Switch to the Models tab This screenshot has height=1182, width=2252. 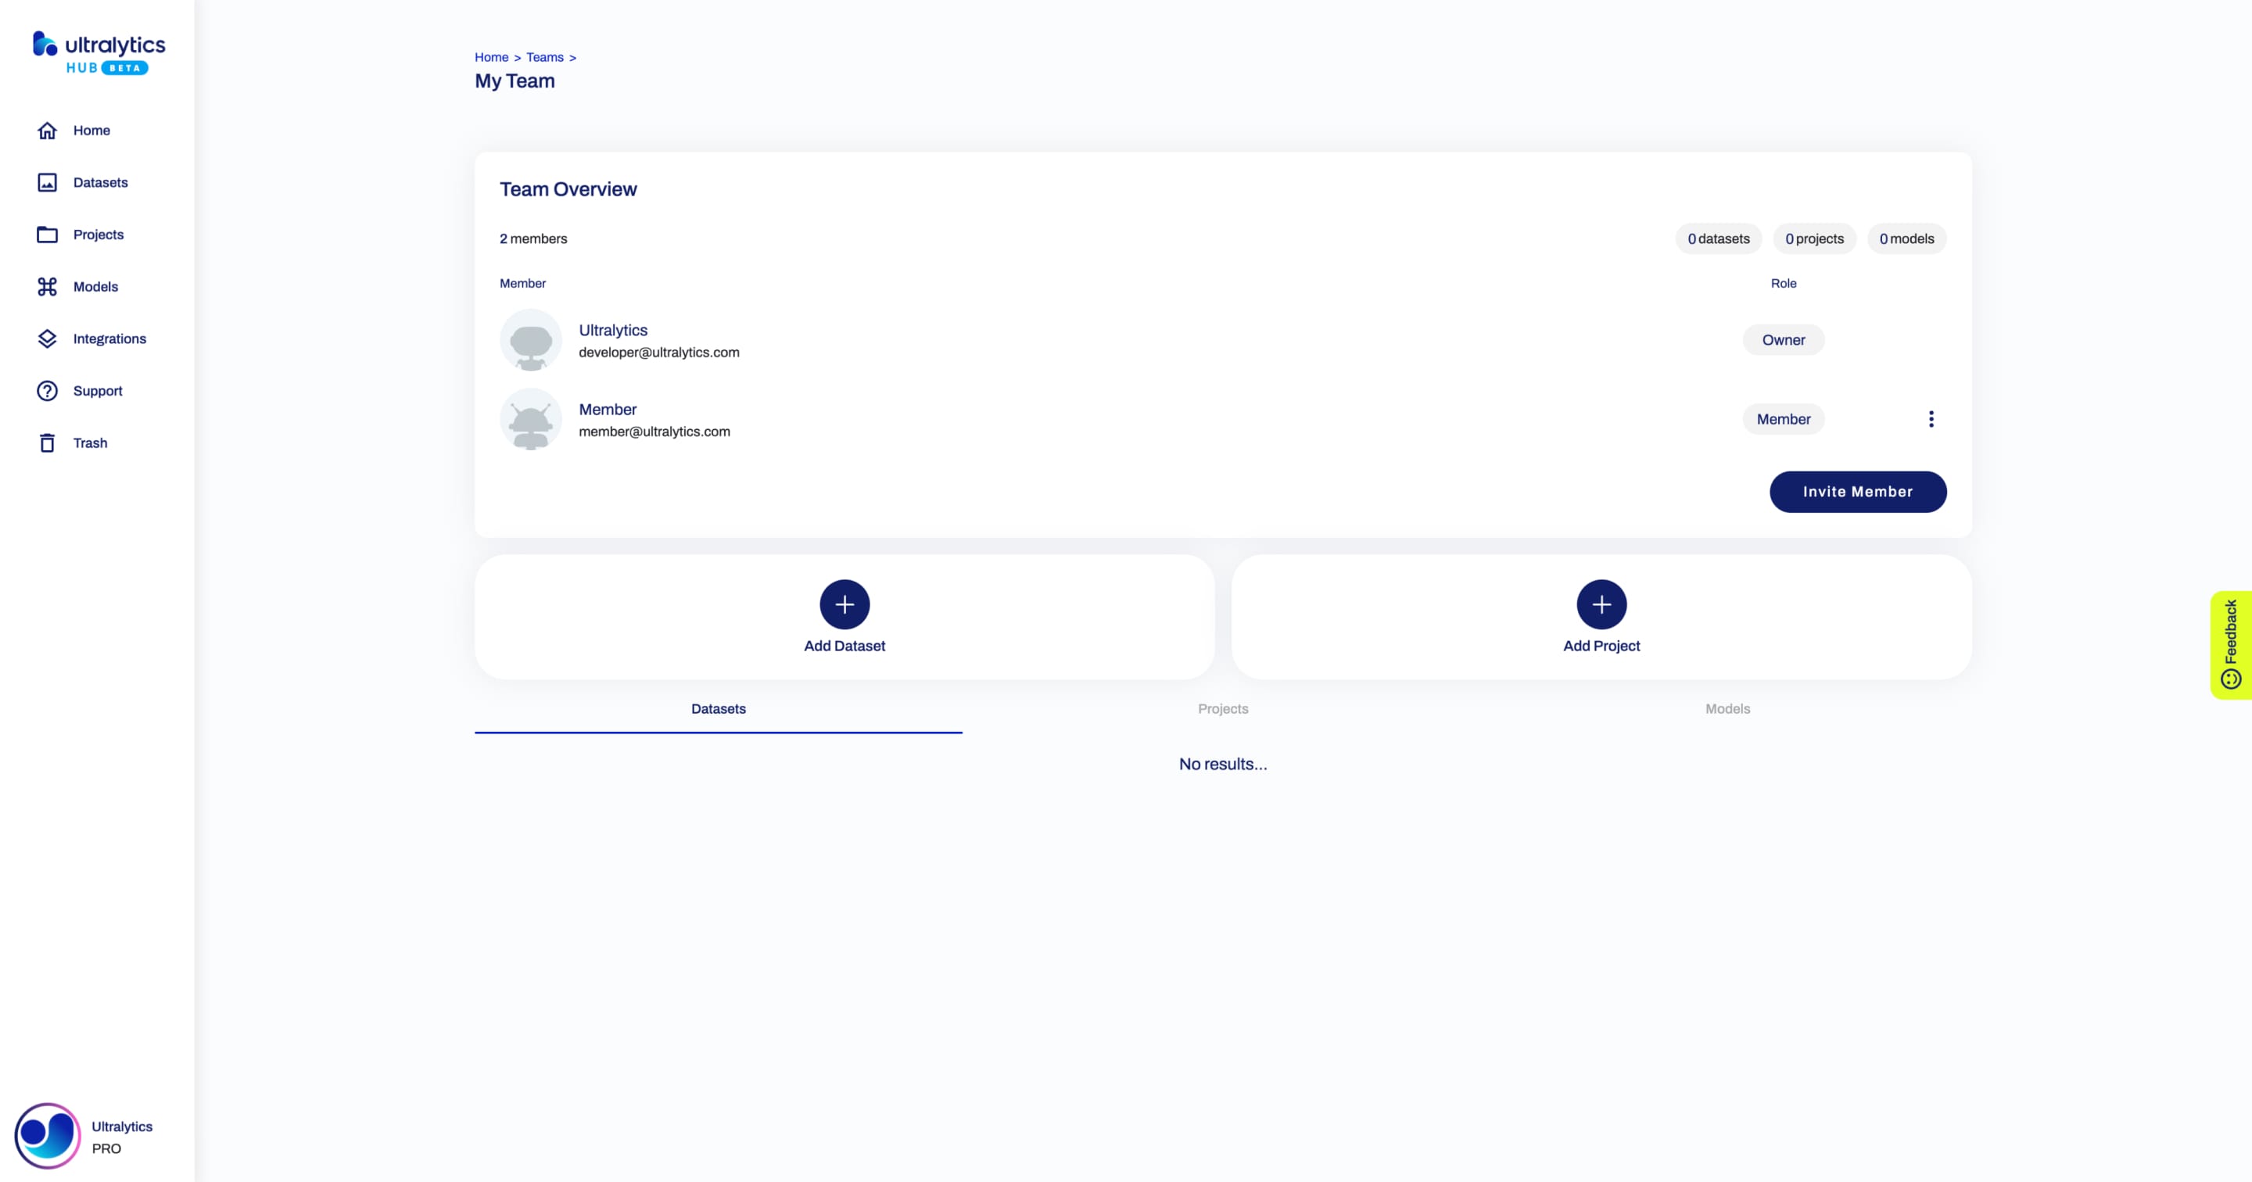point(1728,707)
